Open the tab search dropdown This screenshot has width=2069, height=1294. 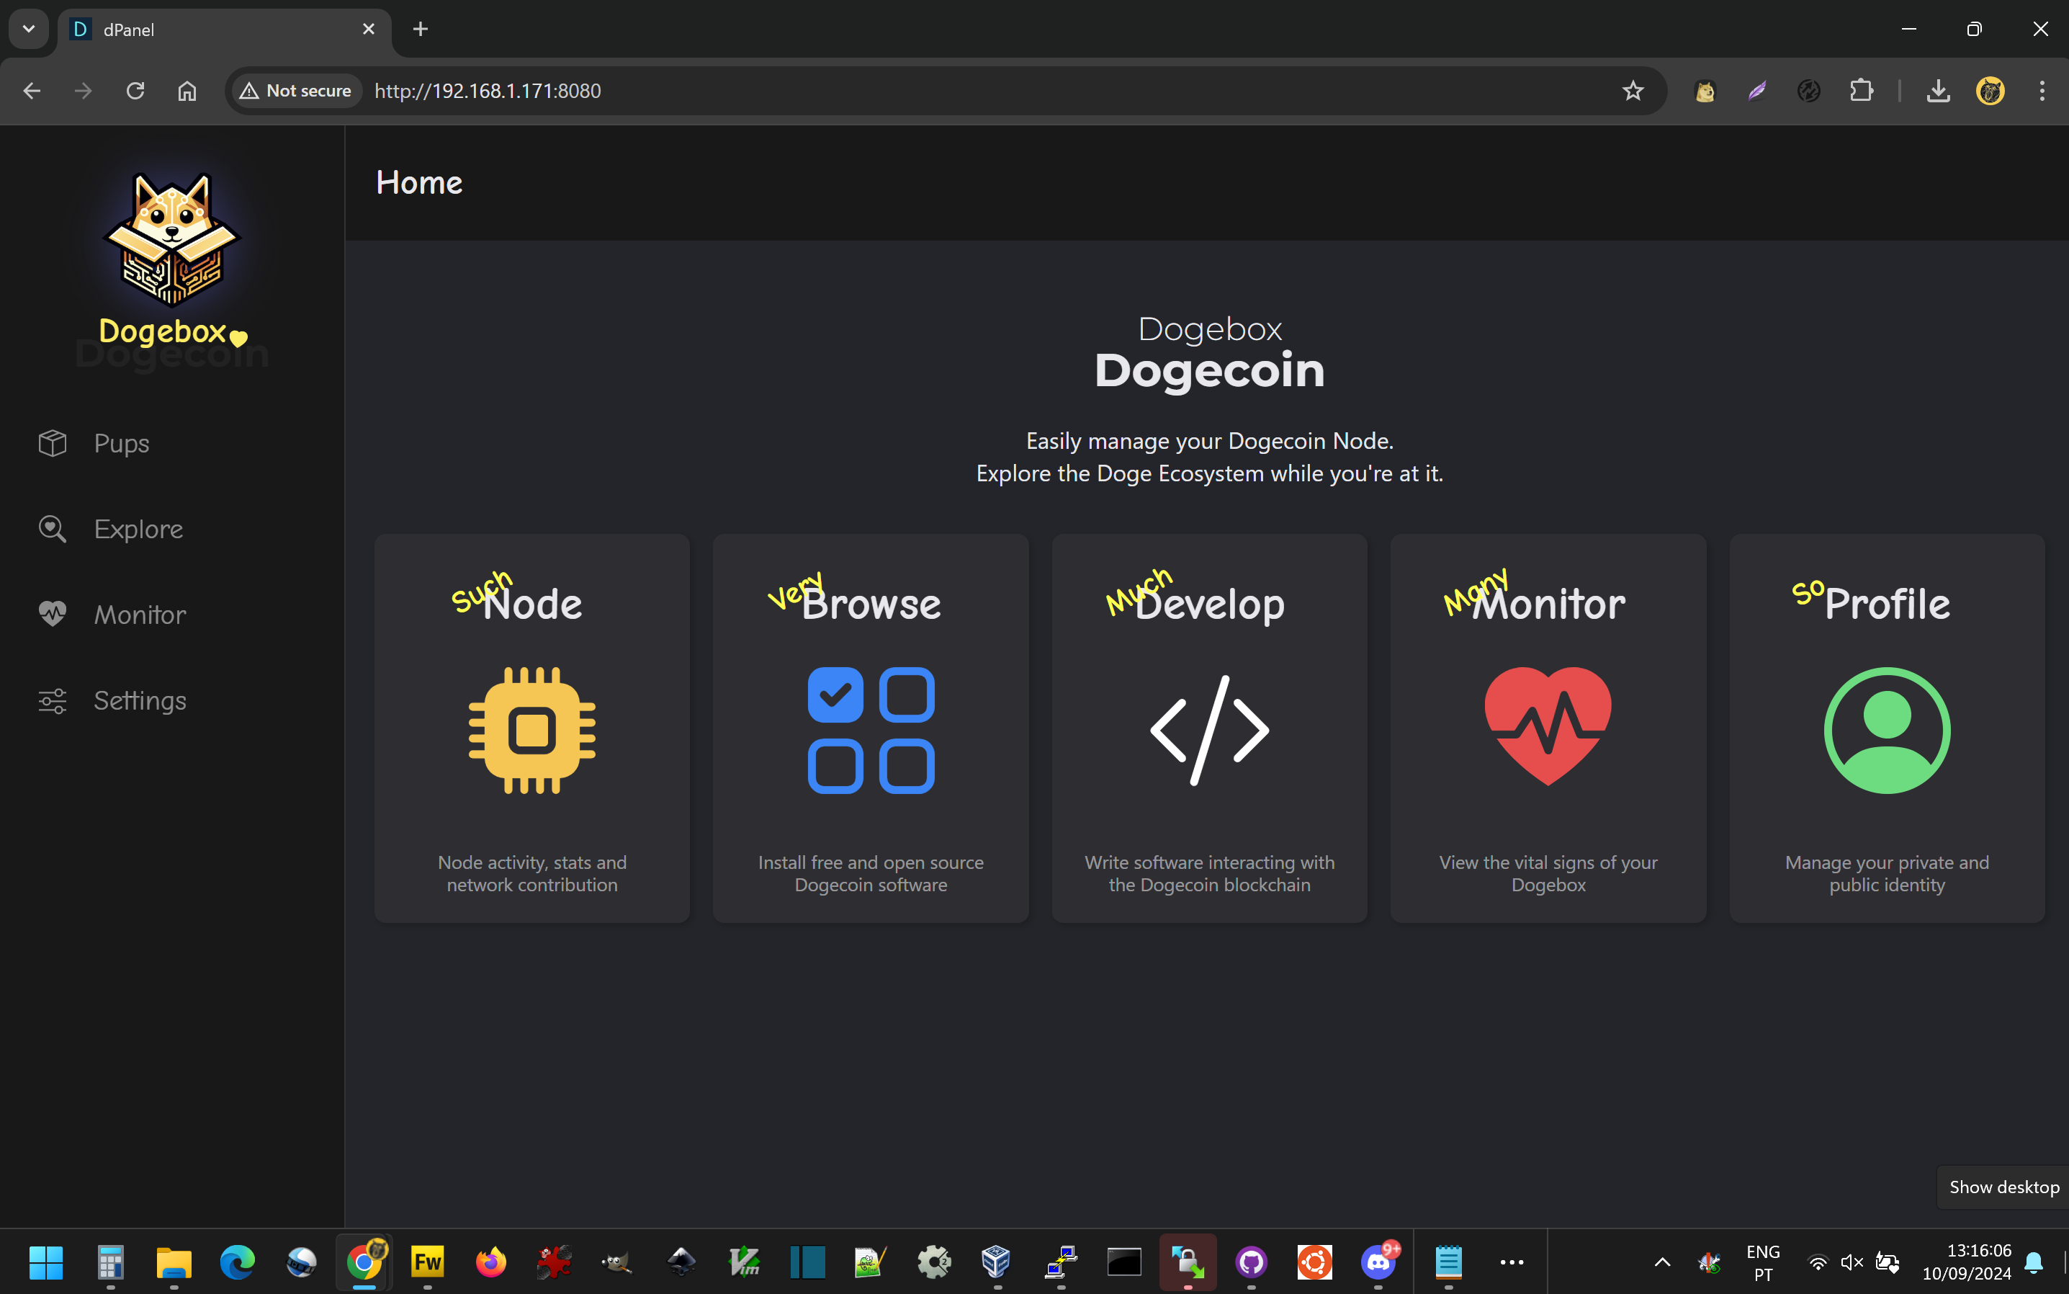point(28,29)
